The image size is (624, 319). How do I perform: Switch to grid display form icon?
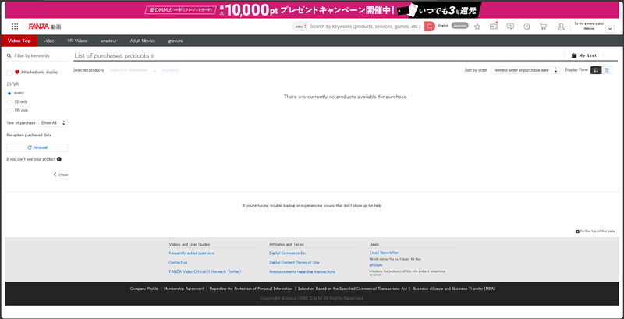[x=596, y=70]
